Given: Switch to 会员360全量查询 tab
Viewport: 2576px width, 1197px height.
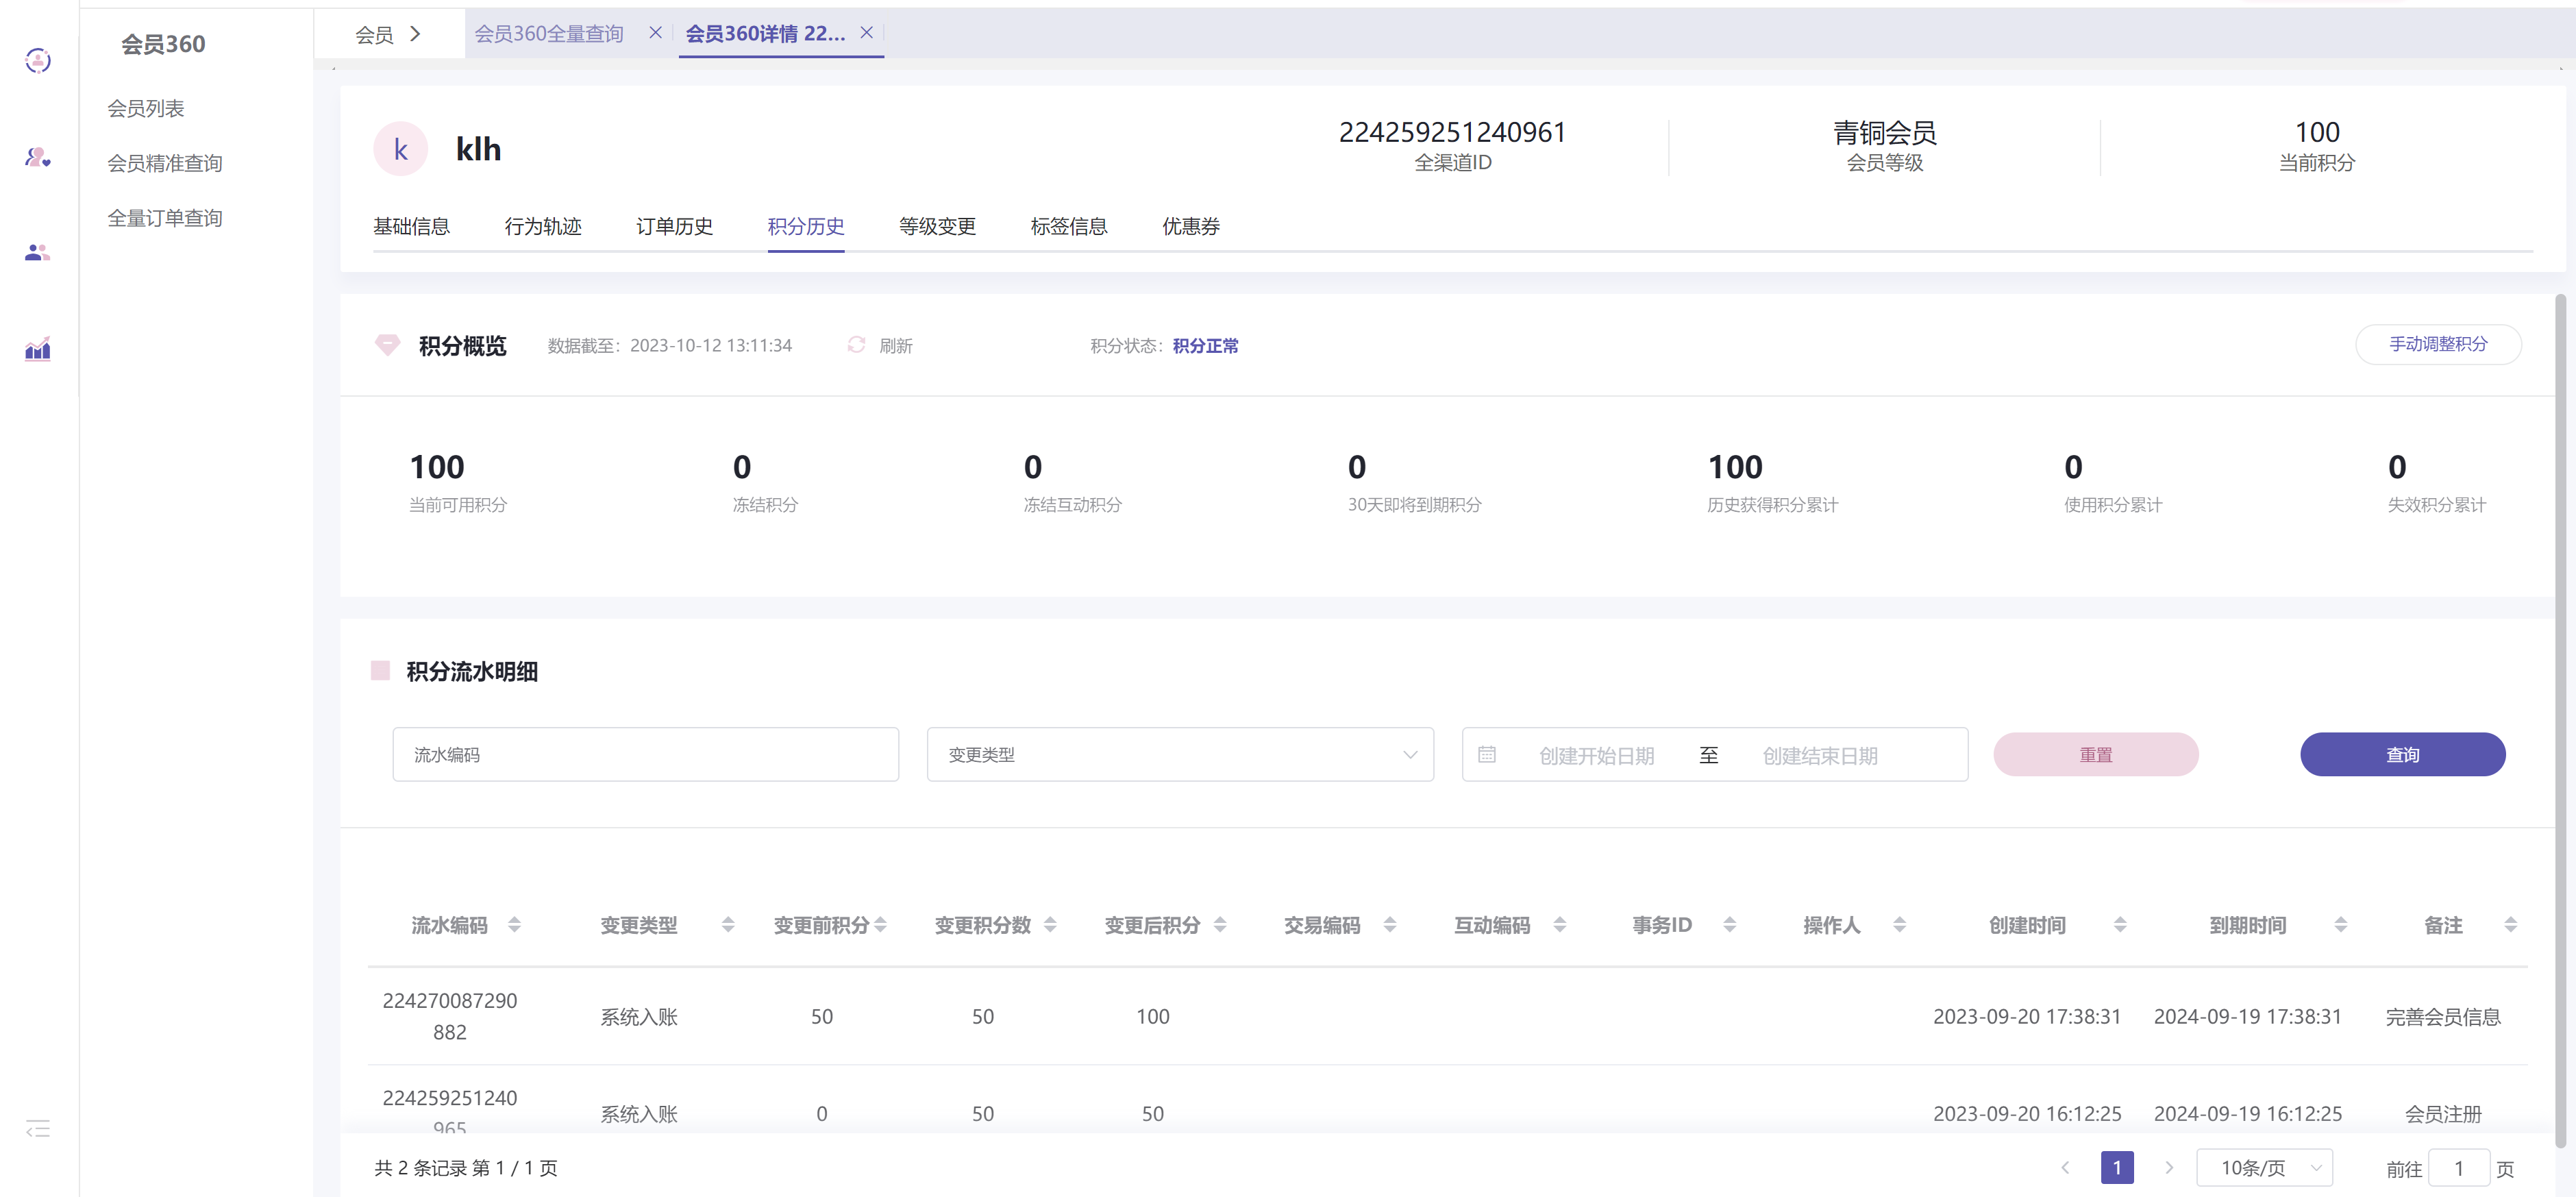Looking at the screenshot, I should click(549, 34).
